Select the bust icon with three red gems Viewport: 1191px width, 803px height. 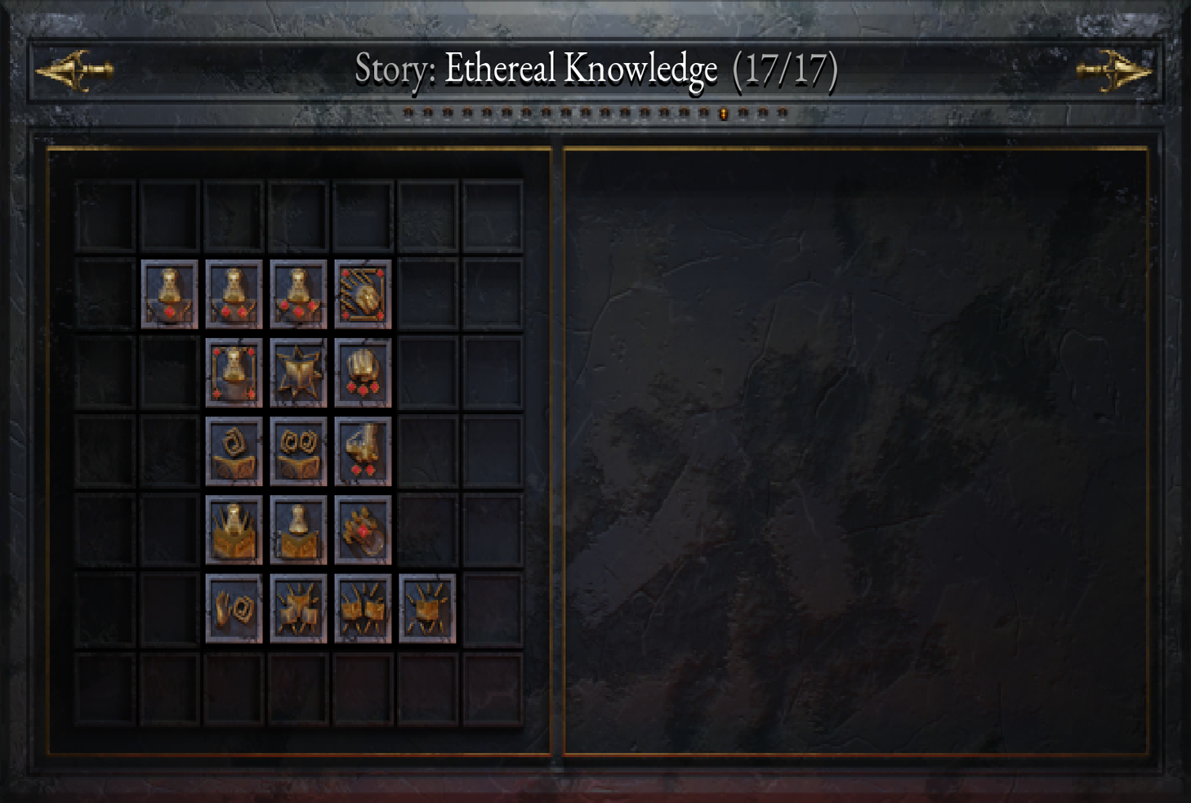pos(298,294)
